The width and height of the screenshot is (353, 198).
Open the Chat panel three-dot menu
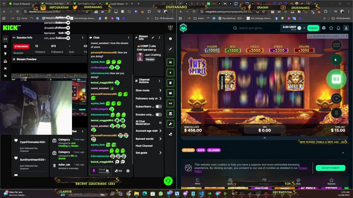pos(129,38)
